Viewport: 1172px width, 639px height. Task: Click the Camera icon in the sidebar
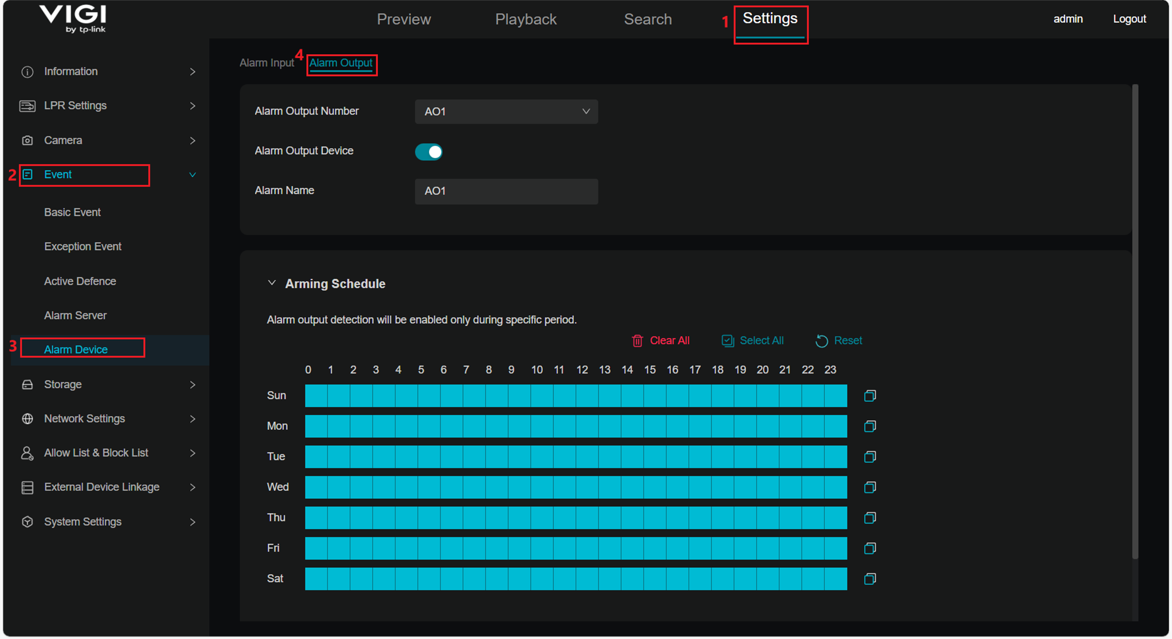[x=27, y=140]
